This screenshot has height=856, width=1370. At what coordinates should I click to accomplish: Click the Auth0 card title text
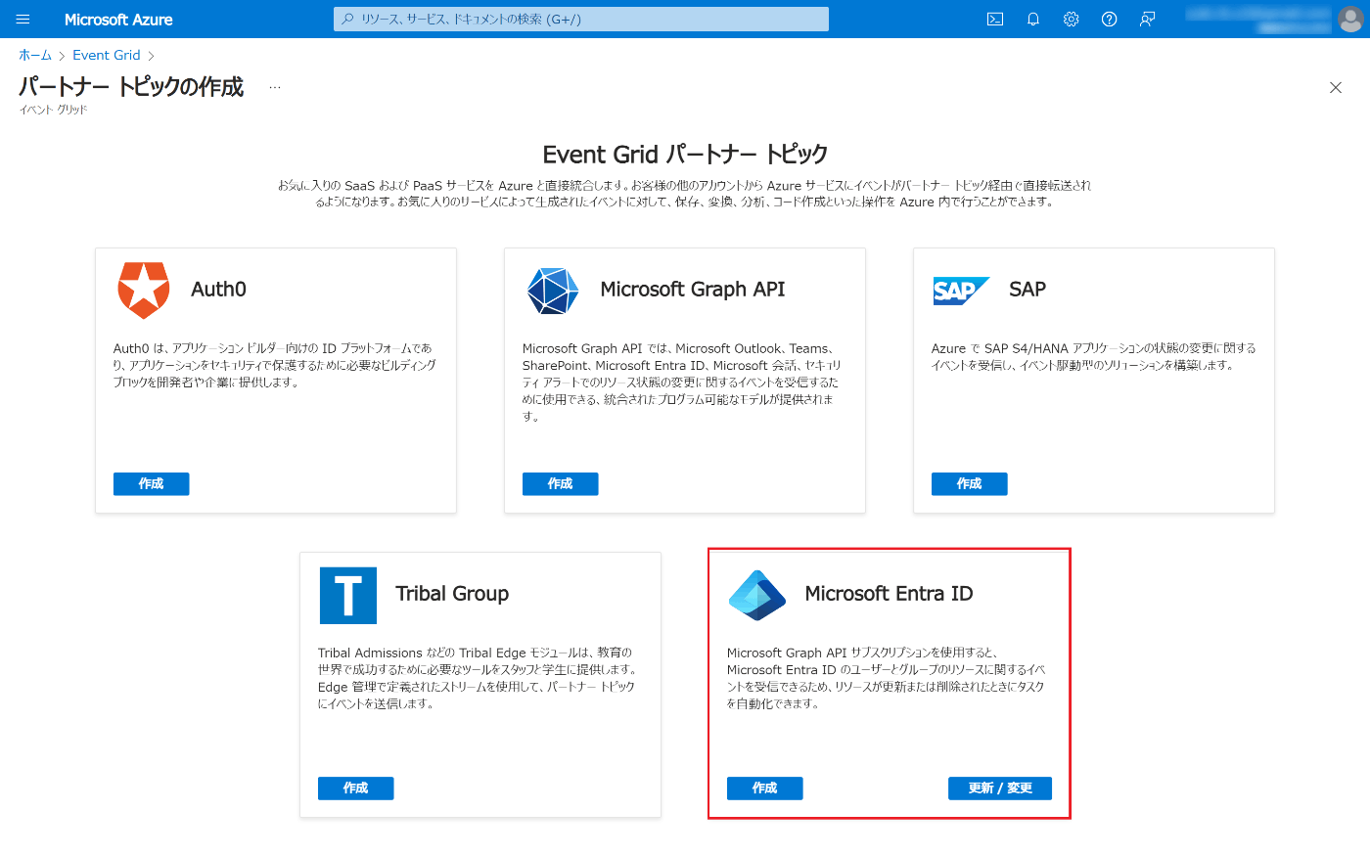(218, 290)
